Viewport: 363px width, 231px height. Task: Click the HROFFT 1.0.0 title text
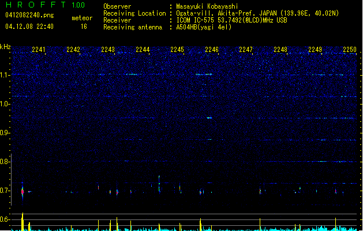(x=46, y=5)
